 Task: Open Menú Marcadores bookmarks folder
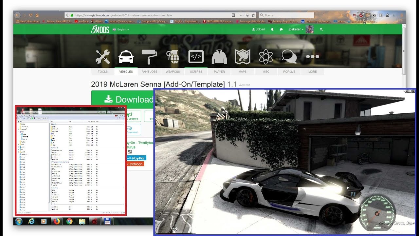tap(27, 22)
